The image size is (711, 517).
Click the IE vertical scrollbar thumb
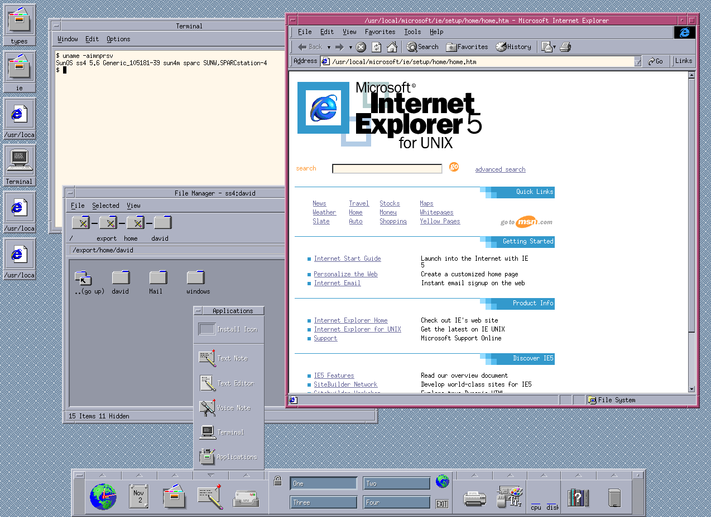691,206
